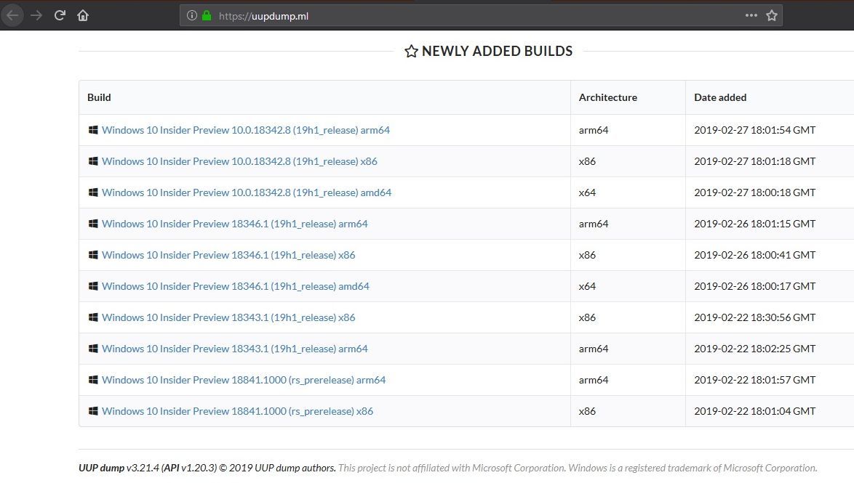Viewport: 854px width, 483px height.
Task: Click the green padlock security icon
Action: coord(207,15)
